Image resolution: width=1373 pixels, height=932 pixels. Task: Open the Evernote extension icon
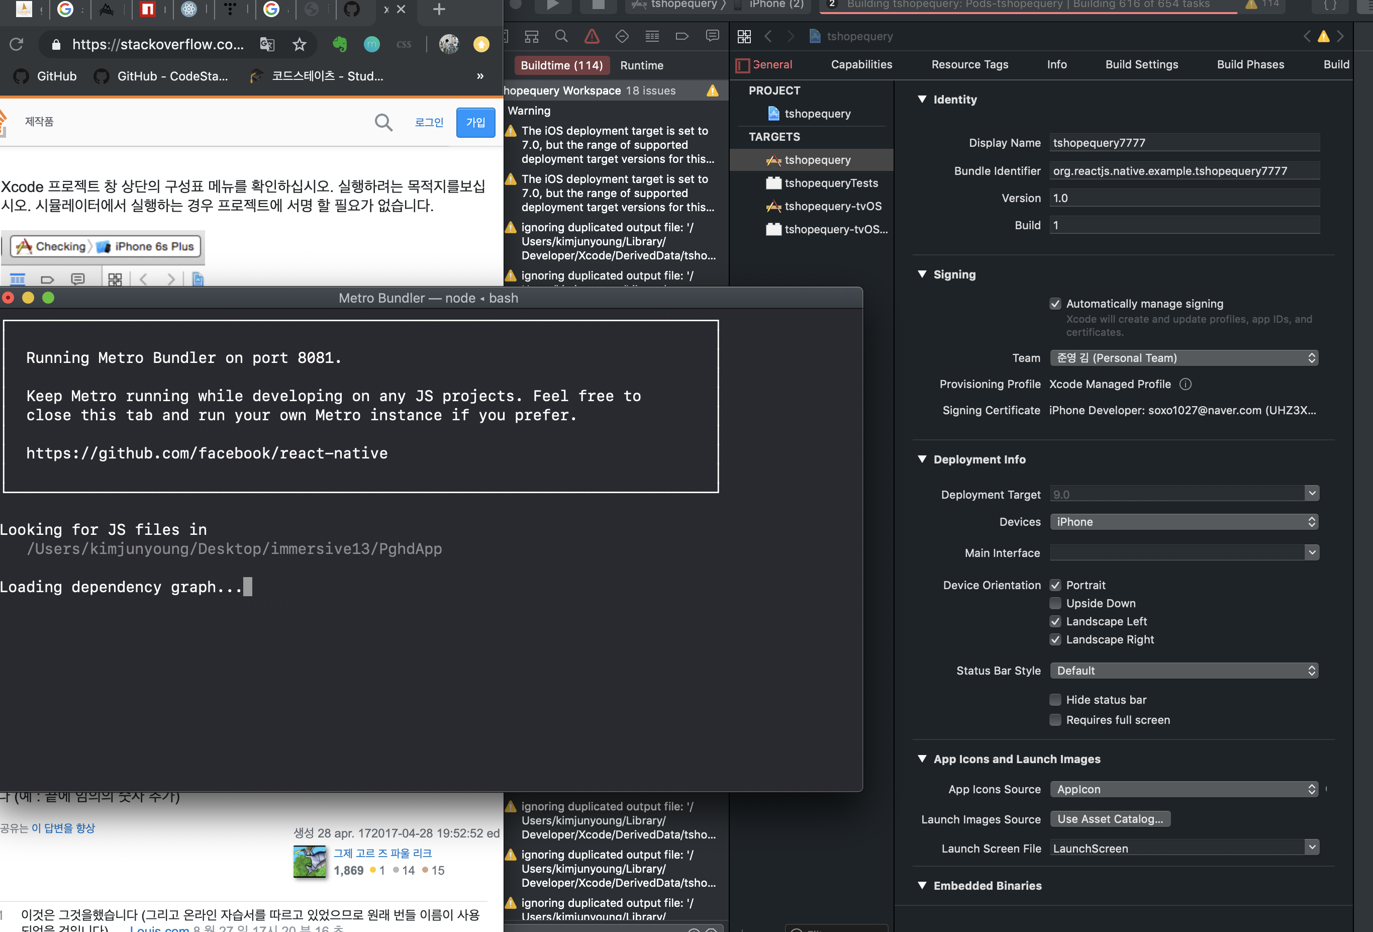click(x=340, y=44)
